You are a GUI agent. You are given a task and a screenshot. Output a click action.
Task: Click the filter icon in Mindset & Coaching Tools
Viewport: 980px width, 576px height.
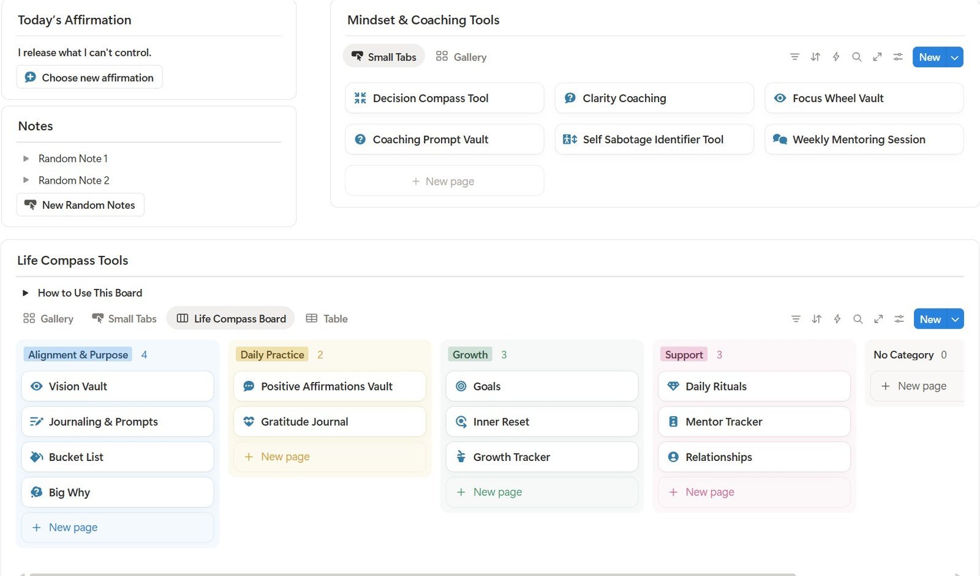tap(794, 57)
